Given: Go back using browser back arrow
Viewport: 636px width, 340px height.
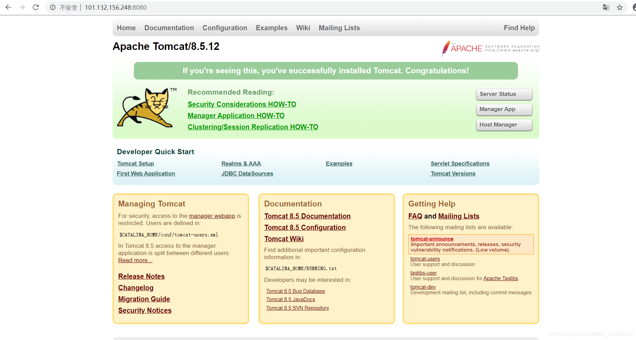Looking at the screenshot, I should point(9,7).
